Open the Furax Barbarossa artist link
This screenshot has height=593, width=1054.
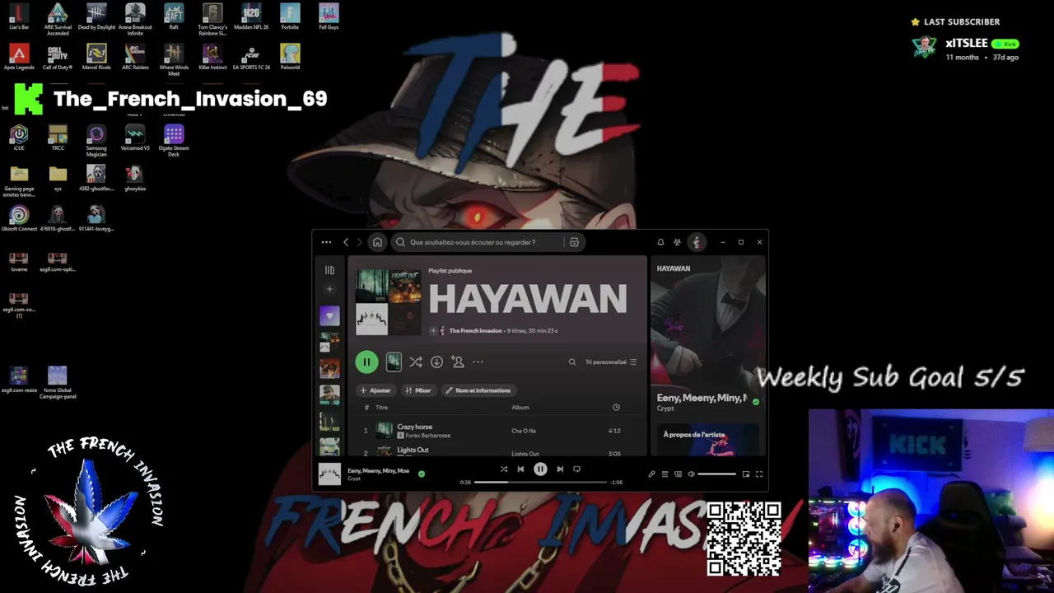(x=427, y=436)
